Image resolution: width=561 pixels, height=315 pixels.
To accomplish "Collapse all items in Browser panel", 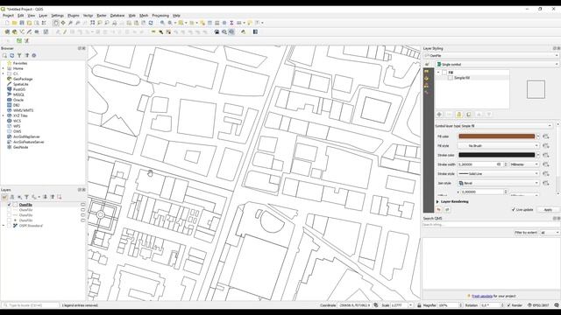I will [x=27, y=55].
